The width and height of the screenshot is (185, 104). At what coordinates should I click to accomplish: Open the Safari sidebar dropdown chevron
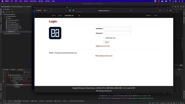(x=47, y=10)
